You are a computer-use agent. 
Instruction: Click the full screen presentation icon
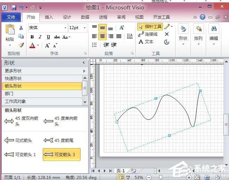click(x=128, y=177)
